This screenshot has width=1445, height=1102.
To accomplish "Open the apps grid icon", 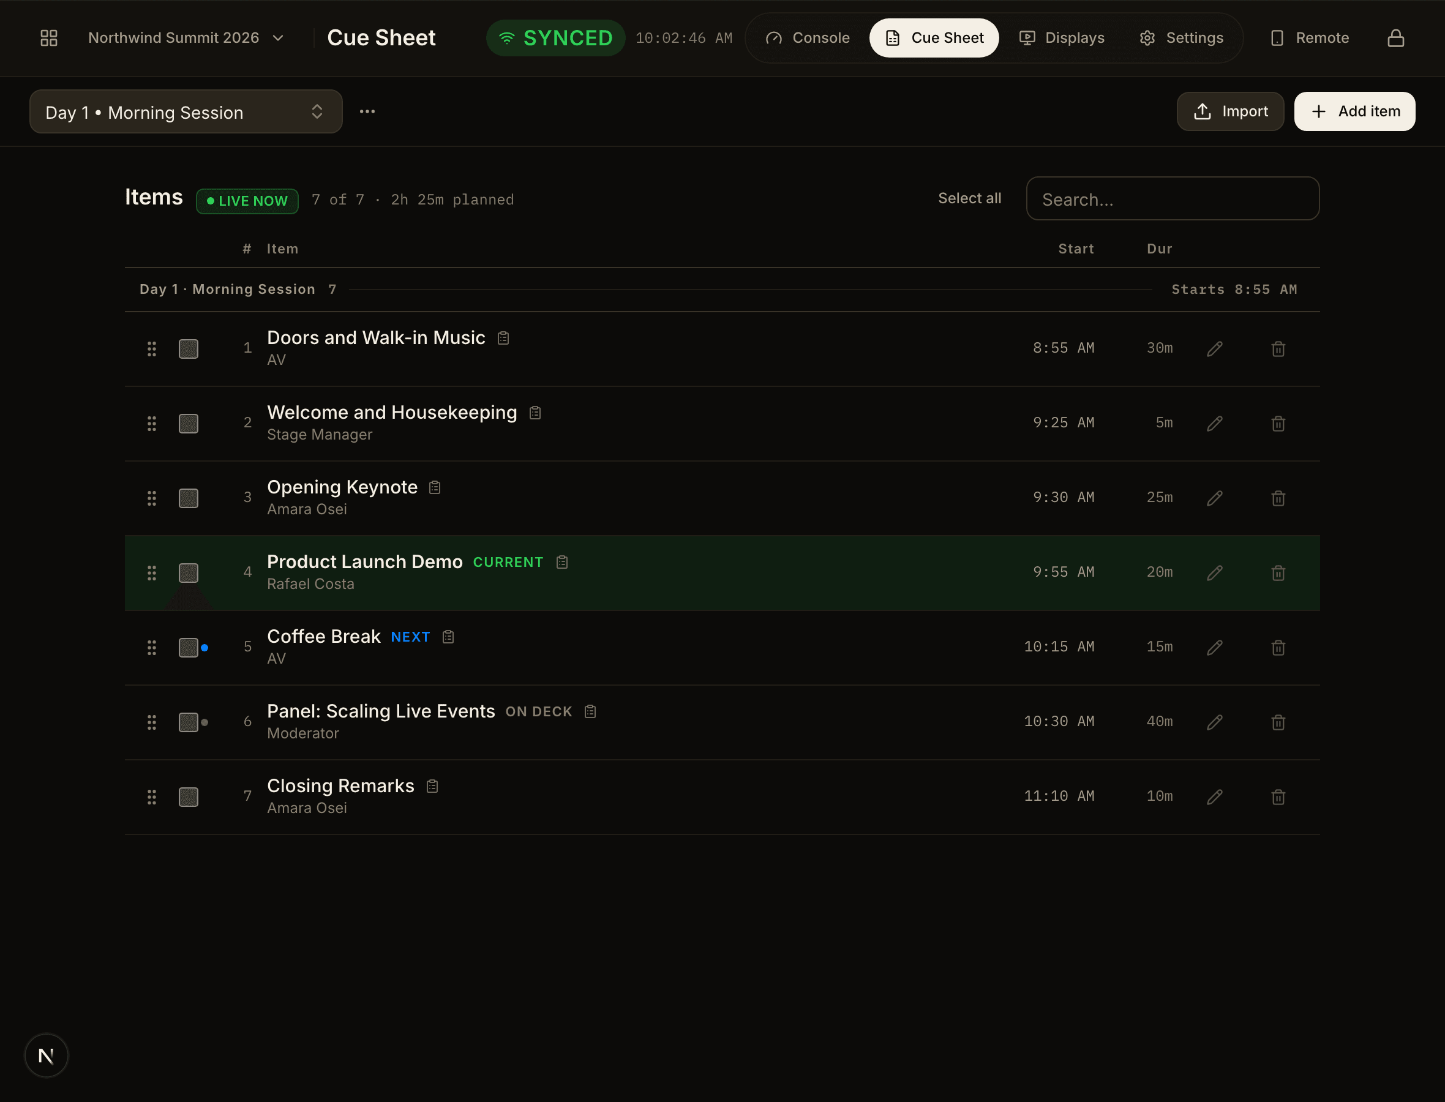I will (49, 38).
